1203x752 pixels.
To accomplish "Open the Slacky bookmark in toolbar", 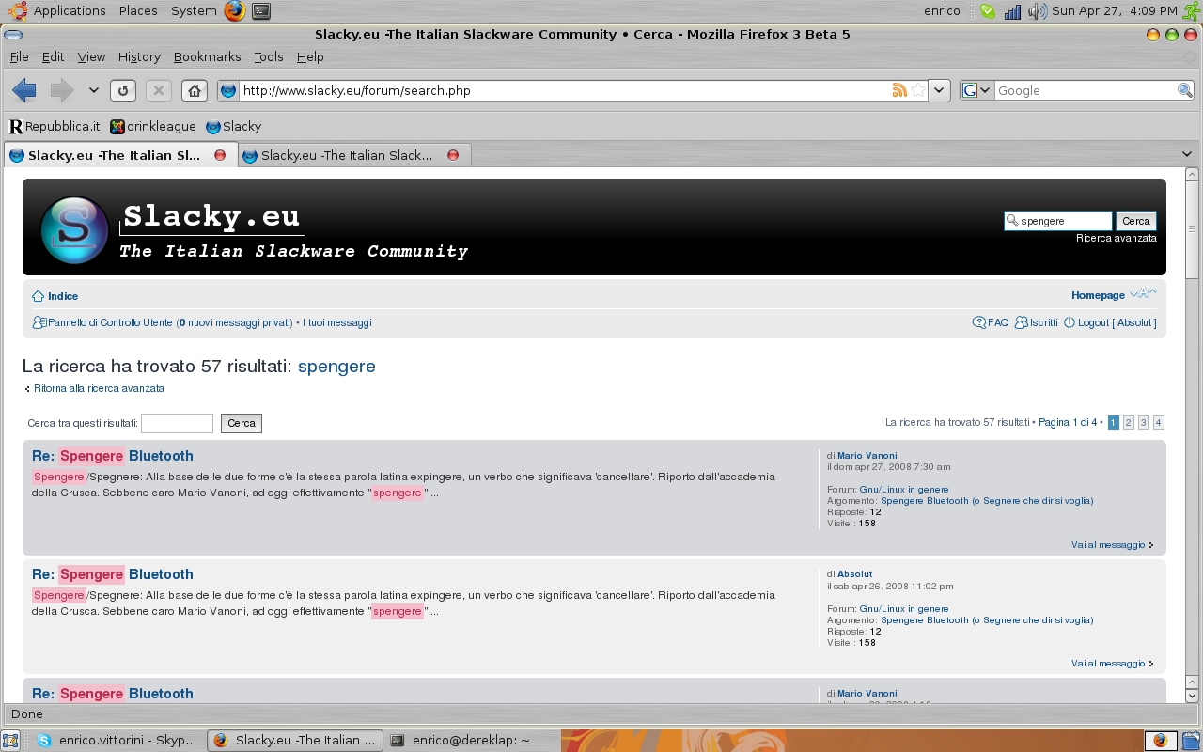I will coord(233,126).
